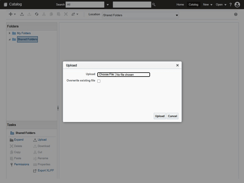Click the Delete link in Tasks
The width and height of the screenshot is (244, 183).
18,146
